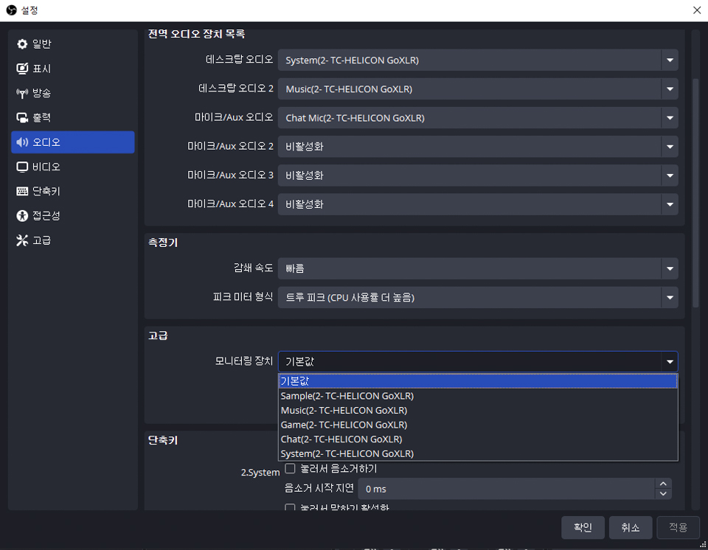Click the 출력 output icon
Image resolution: width=708 pixels, height=550 pixels.
22,118
